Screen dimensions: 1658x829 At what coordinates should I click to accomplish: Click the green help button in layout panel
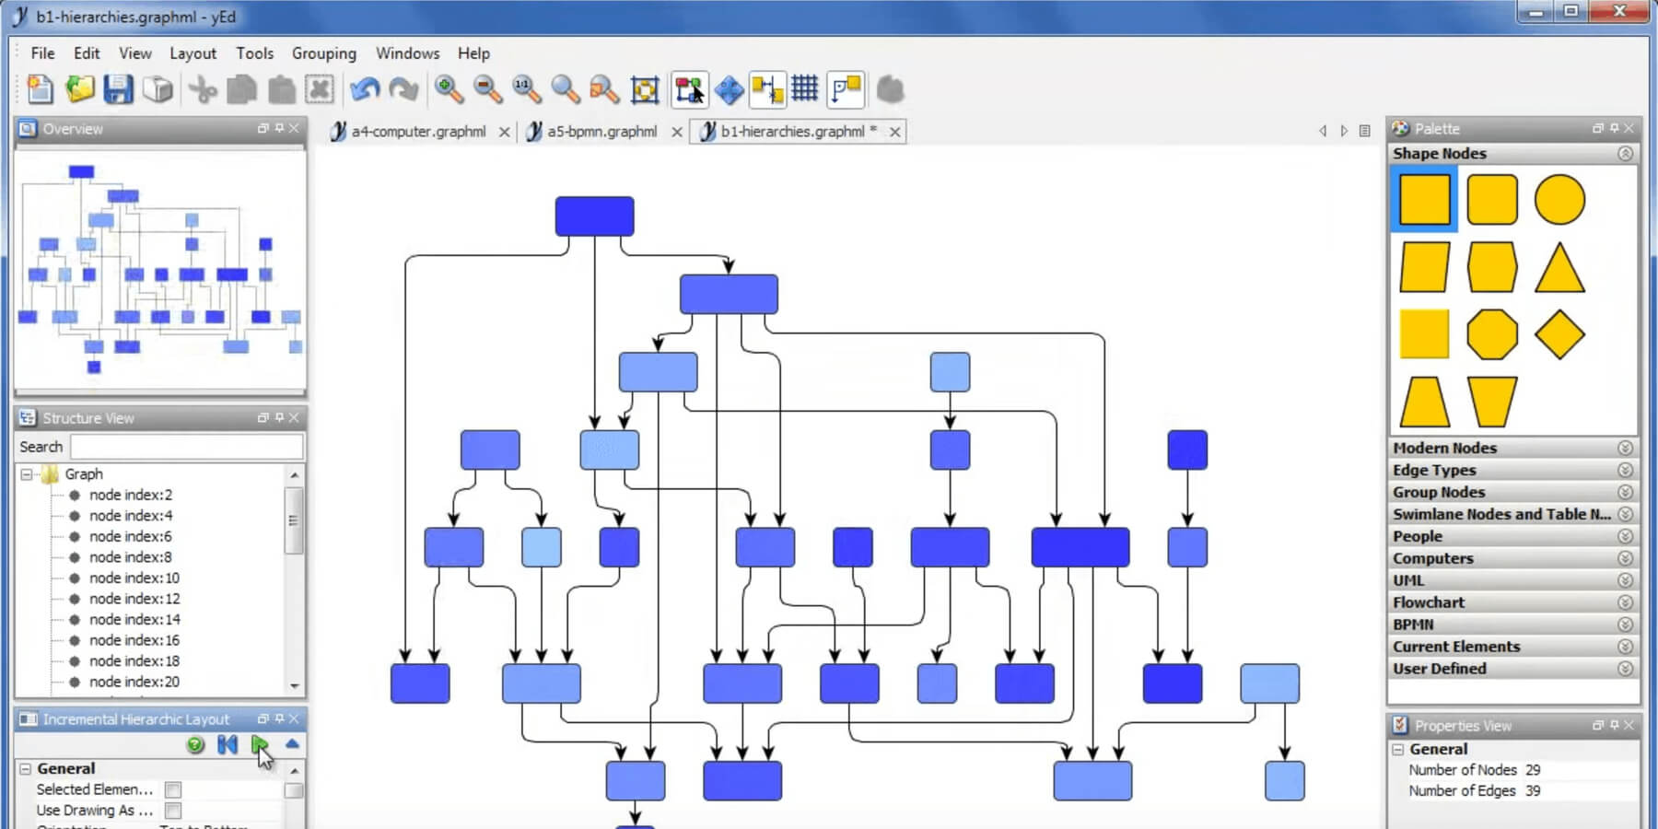click(x=195, y=745)
